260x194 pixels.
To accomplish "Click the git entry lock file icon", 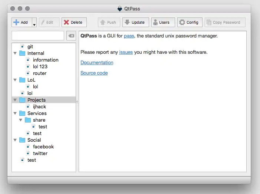I will click(22, 46).
